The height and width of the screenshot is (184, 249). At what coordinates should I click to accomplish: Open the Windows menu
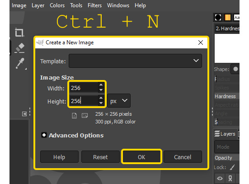pyautogui.click(x=118, y=5)
